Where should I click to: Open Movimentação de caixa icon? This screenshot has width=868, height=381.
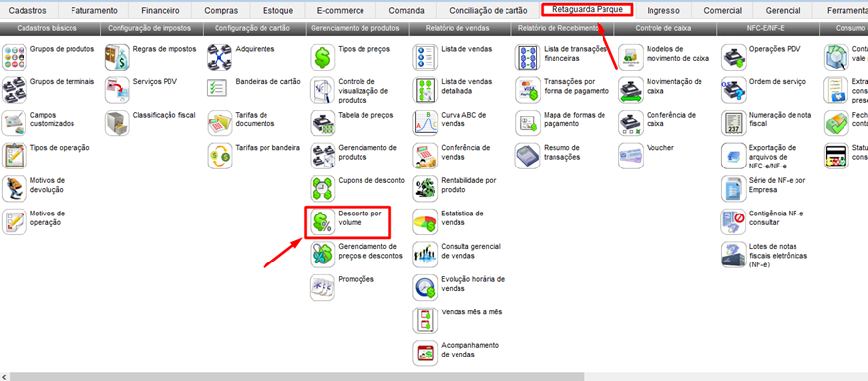click(x=631, y=90)
